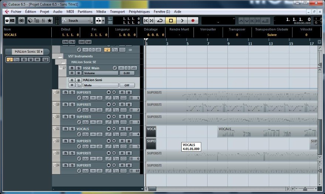Click the horizontal scrollbar thumb below tracks

click(x=152, y=189)
